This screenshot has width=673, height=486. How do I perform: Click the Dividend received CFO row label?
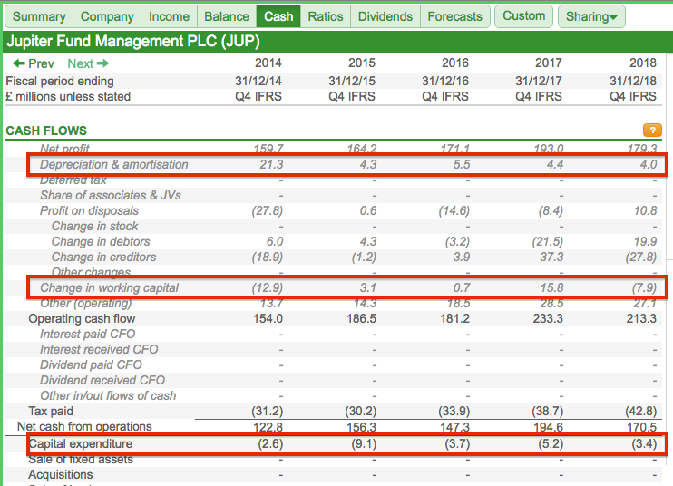[102, 381]
